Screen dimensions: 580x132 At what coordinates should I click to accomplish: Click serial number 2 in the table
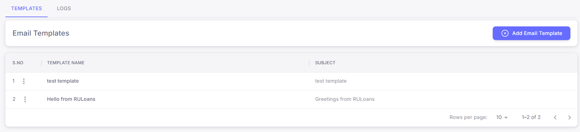click(14, 99)
